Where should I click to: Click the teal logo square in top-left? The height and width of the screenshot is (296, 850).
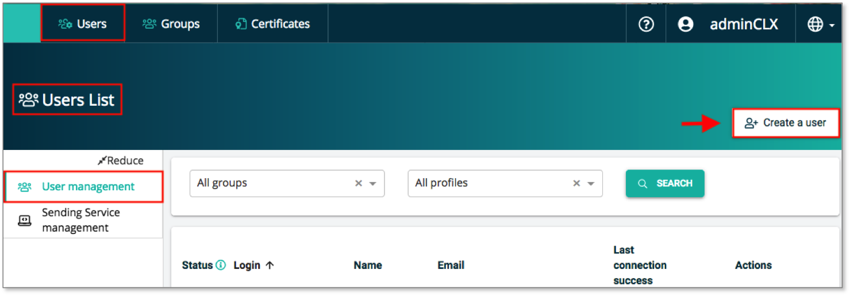point(21,23)
